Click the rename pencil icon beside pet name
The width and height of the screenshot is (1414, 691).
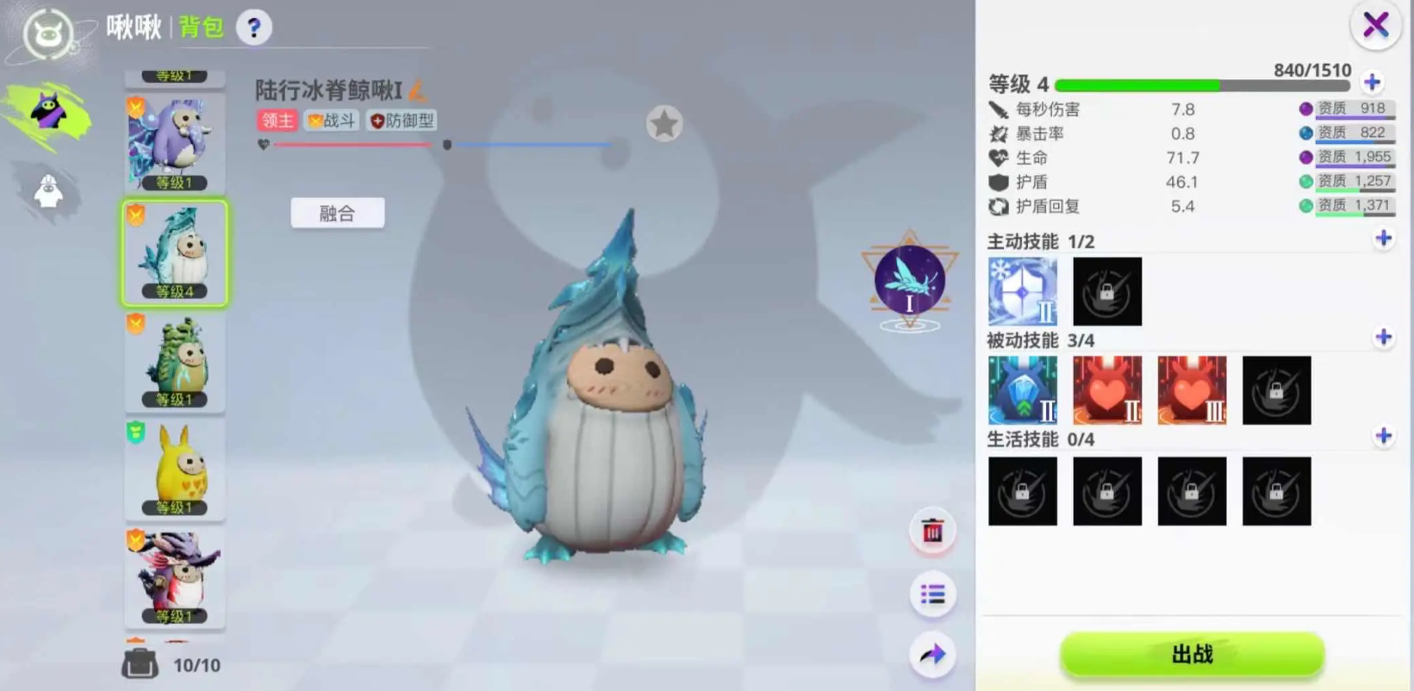(418, 90)
